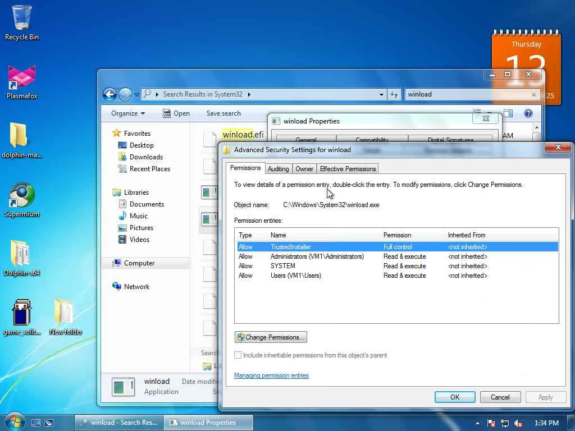This screenshot has height=431, width=575.
Task: Click the calendar gadget showing Thursday
Action: (526, 67)
